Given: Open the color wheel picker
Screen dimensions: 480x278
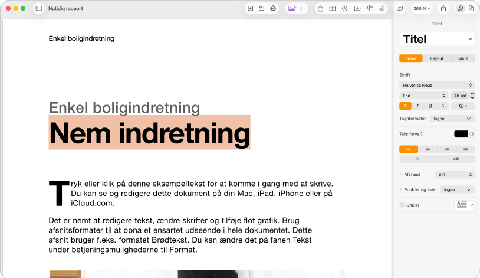Looking at the screenshot, I should (471, 134).
